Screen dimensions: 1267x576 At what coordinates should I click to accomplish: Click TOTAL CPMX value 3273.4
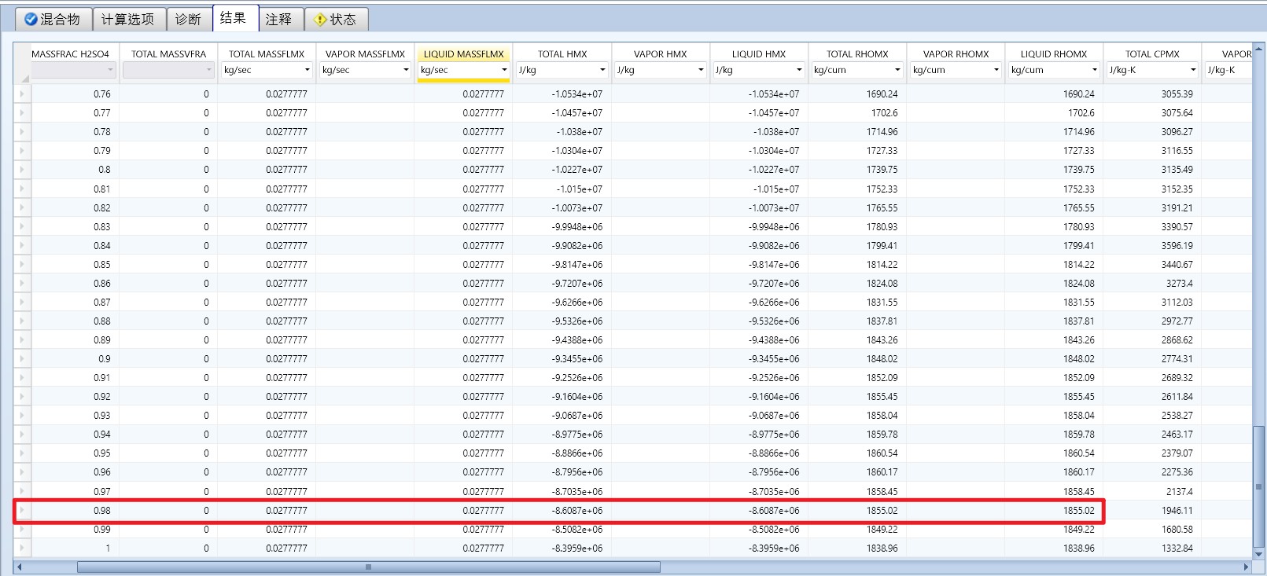click(x=1179, y=283)
